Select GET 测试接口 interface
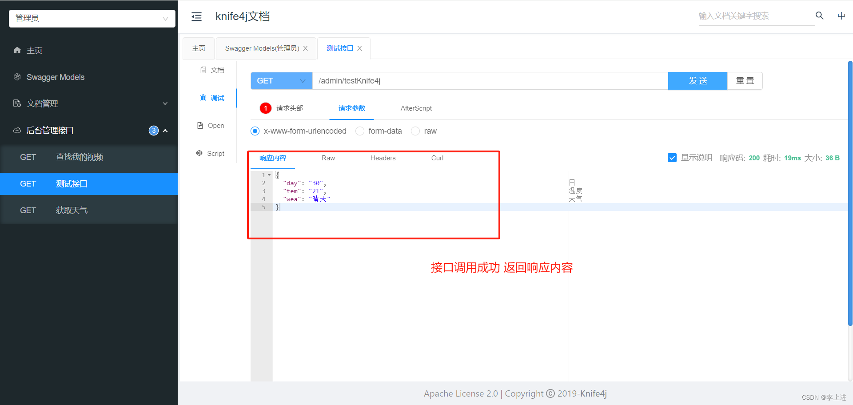Image resolution: width=853 pixels, height=405 pixels. [89, 184]
